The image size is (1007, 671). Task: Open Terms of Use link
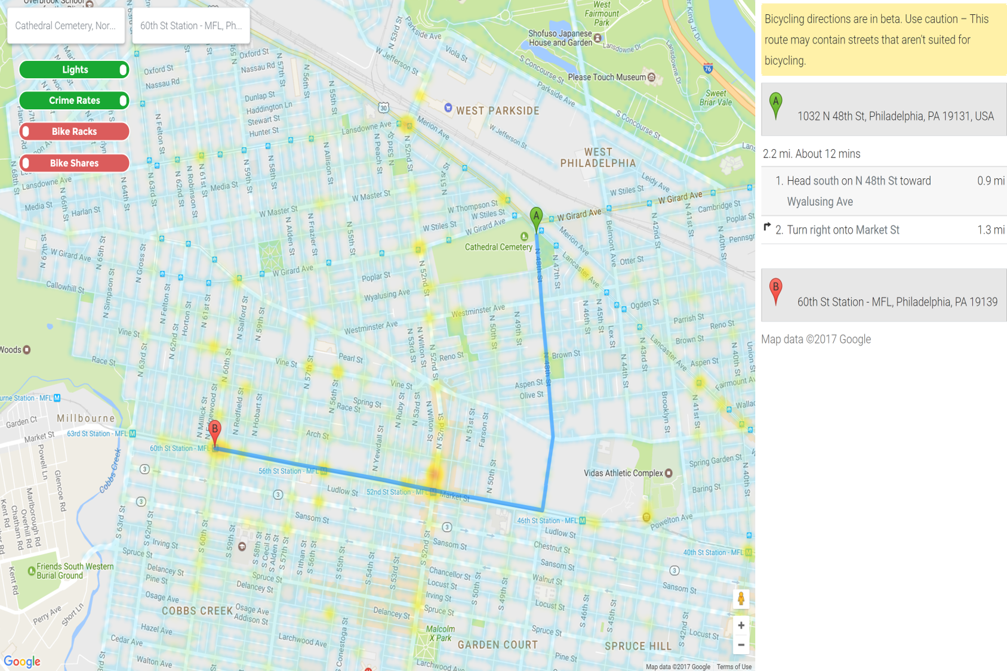click(734, 667)
